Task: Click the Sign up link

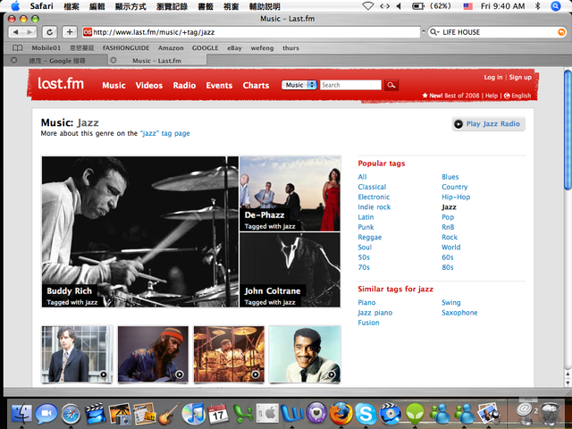Action: (520, 77)
